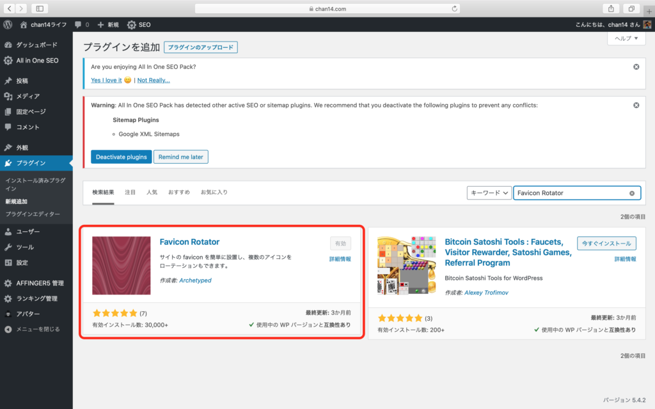Click the アバター avatar icon
This screenshot has width=655, height=409.
8,314
